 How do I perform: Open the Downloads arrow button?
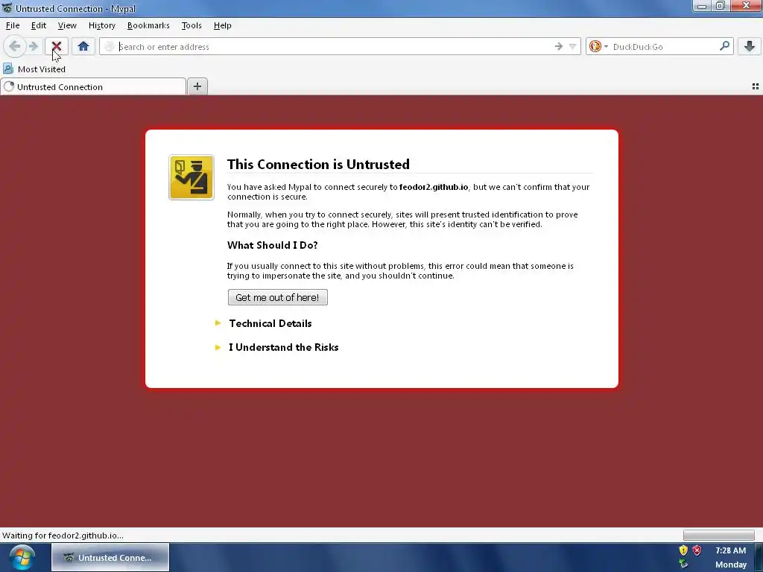click(750, 46)
